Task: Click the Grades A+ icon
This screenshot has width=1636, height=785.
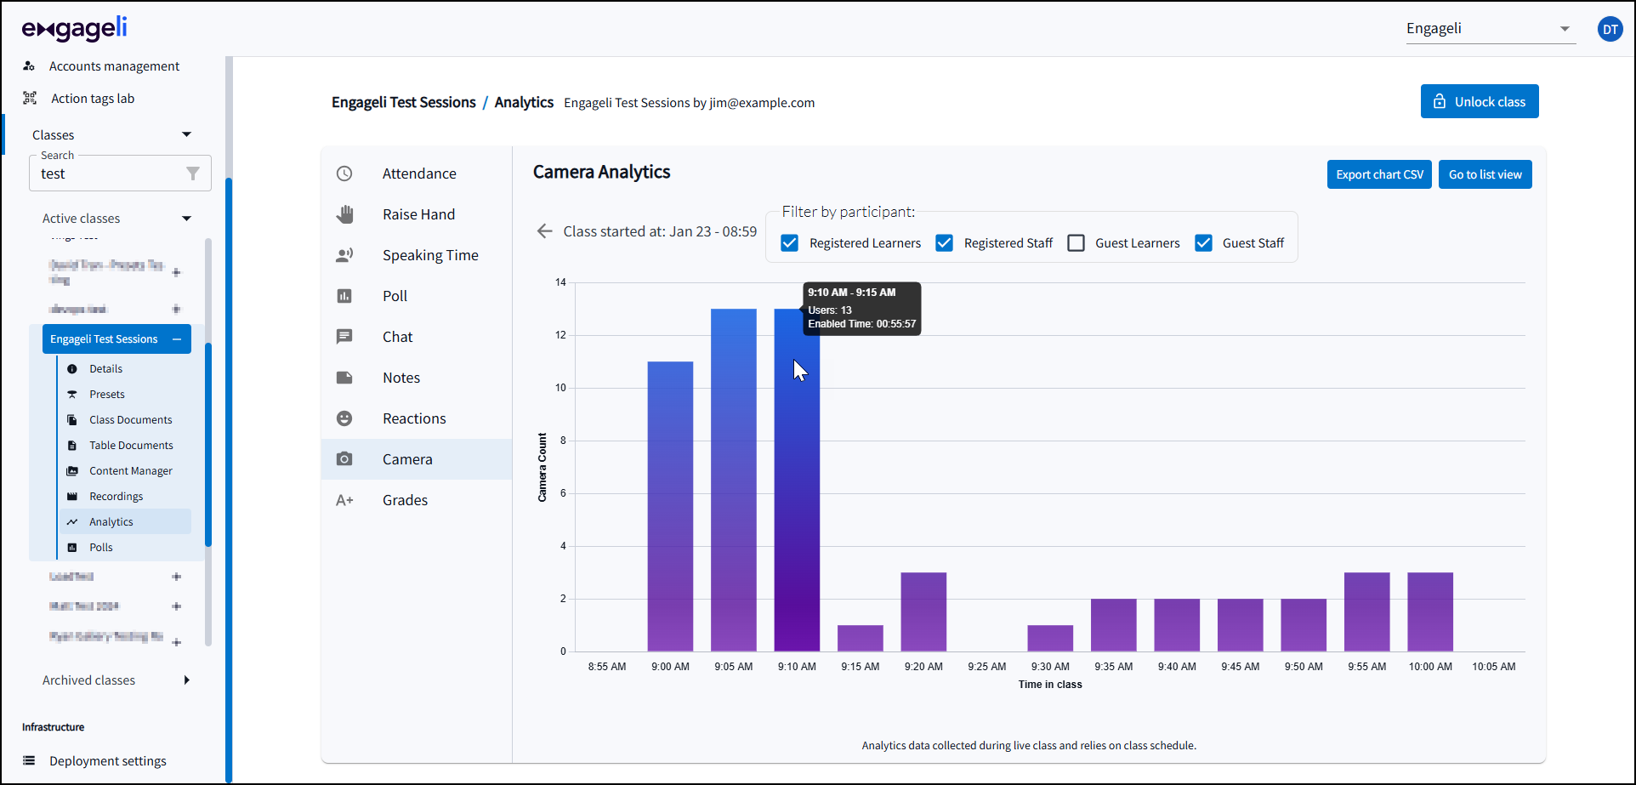Action: [344, 500]
